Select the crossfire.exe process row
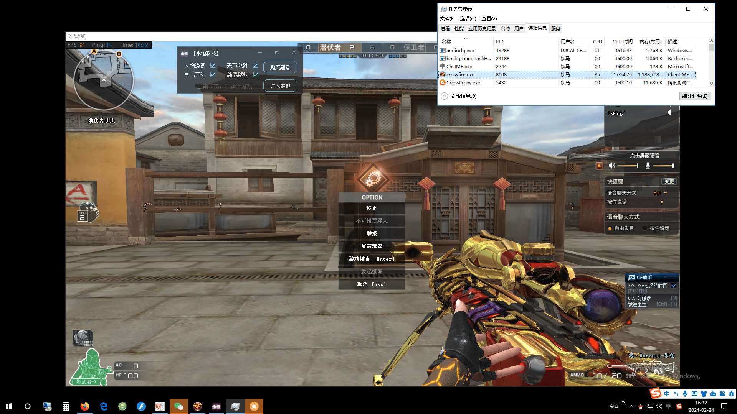The width and height of the screenshot is (737, 414). coord(567,74)
